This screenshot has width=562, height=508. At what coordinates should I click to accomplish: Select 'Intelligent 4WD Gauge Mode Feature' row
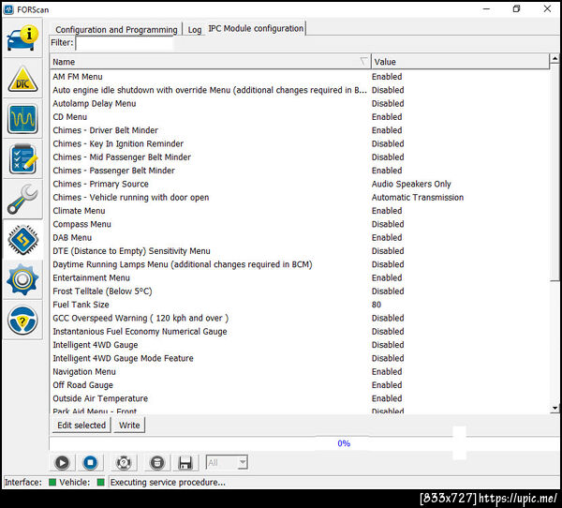pos(300,358)
